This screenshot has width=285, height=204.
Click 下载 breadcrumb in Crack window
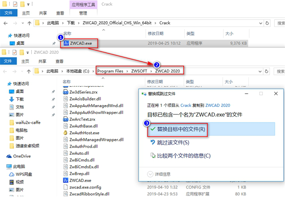(71, 23)
